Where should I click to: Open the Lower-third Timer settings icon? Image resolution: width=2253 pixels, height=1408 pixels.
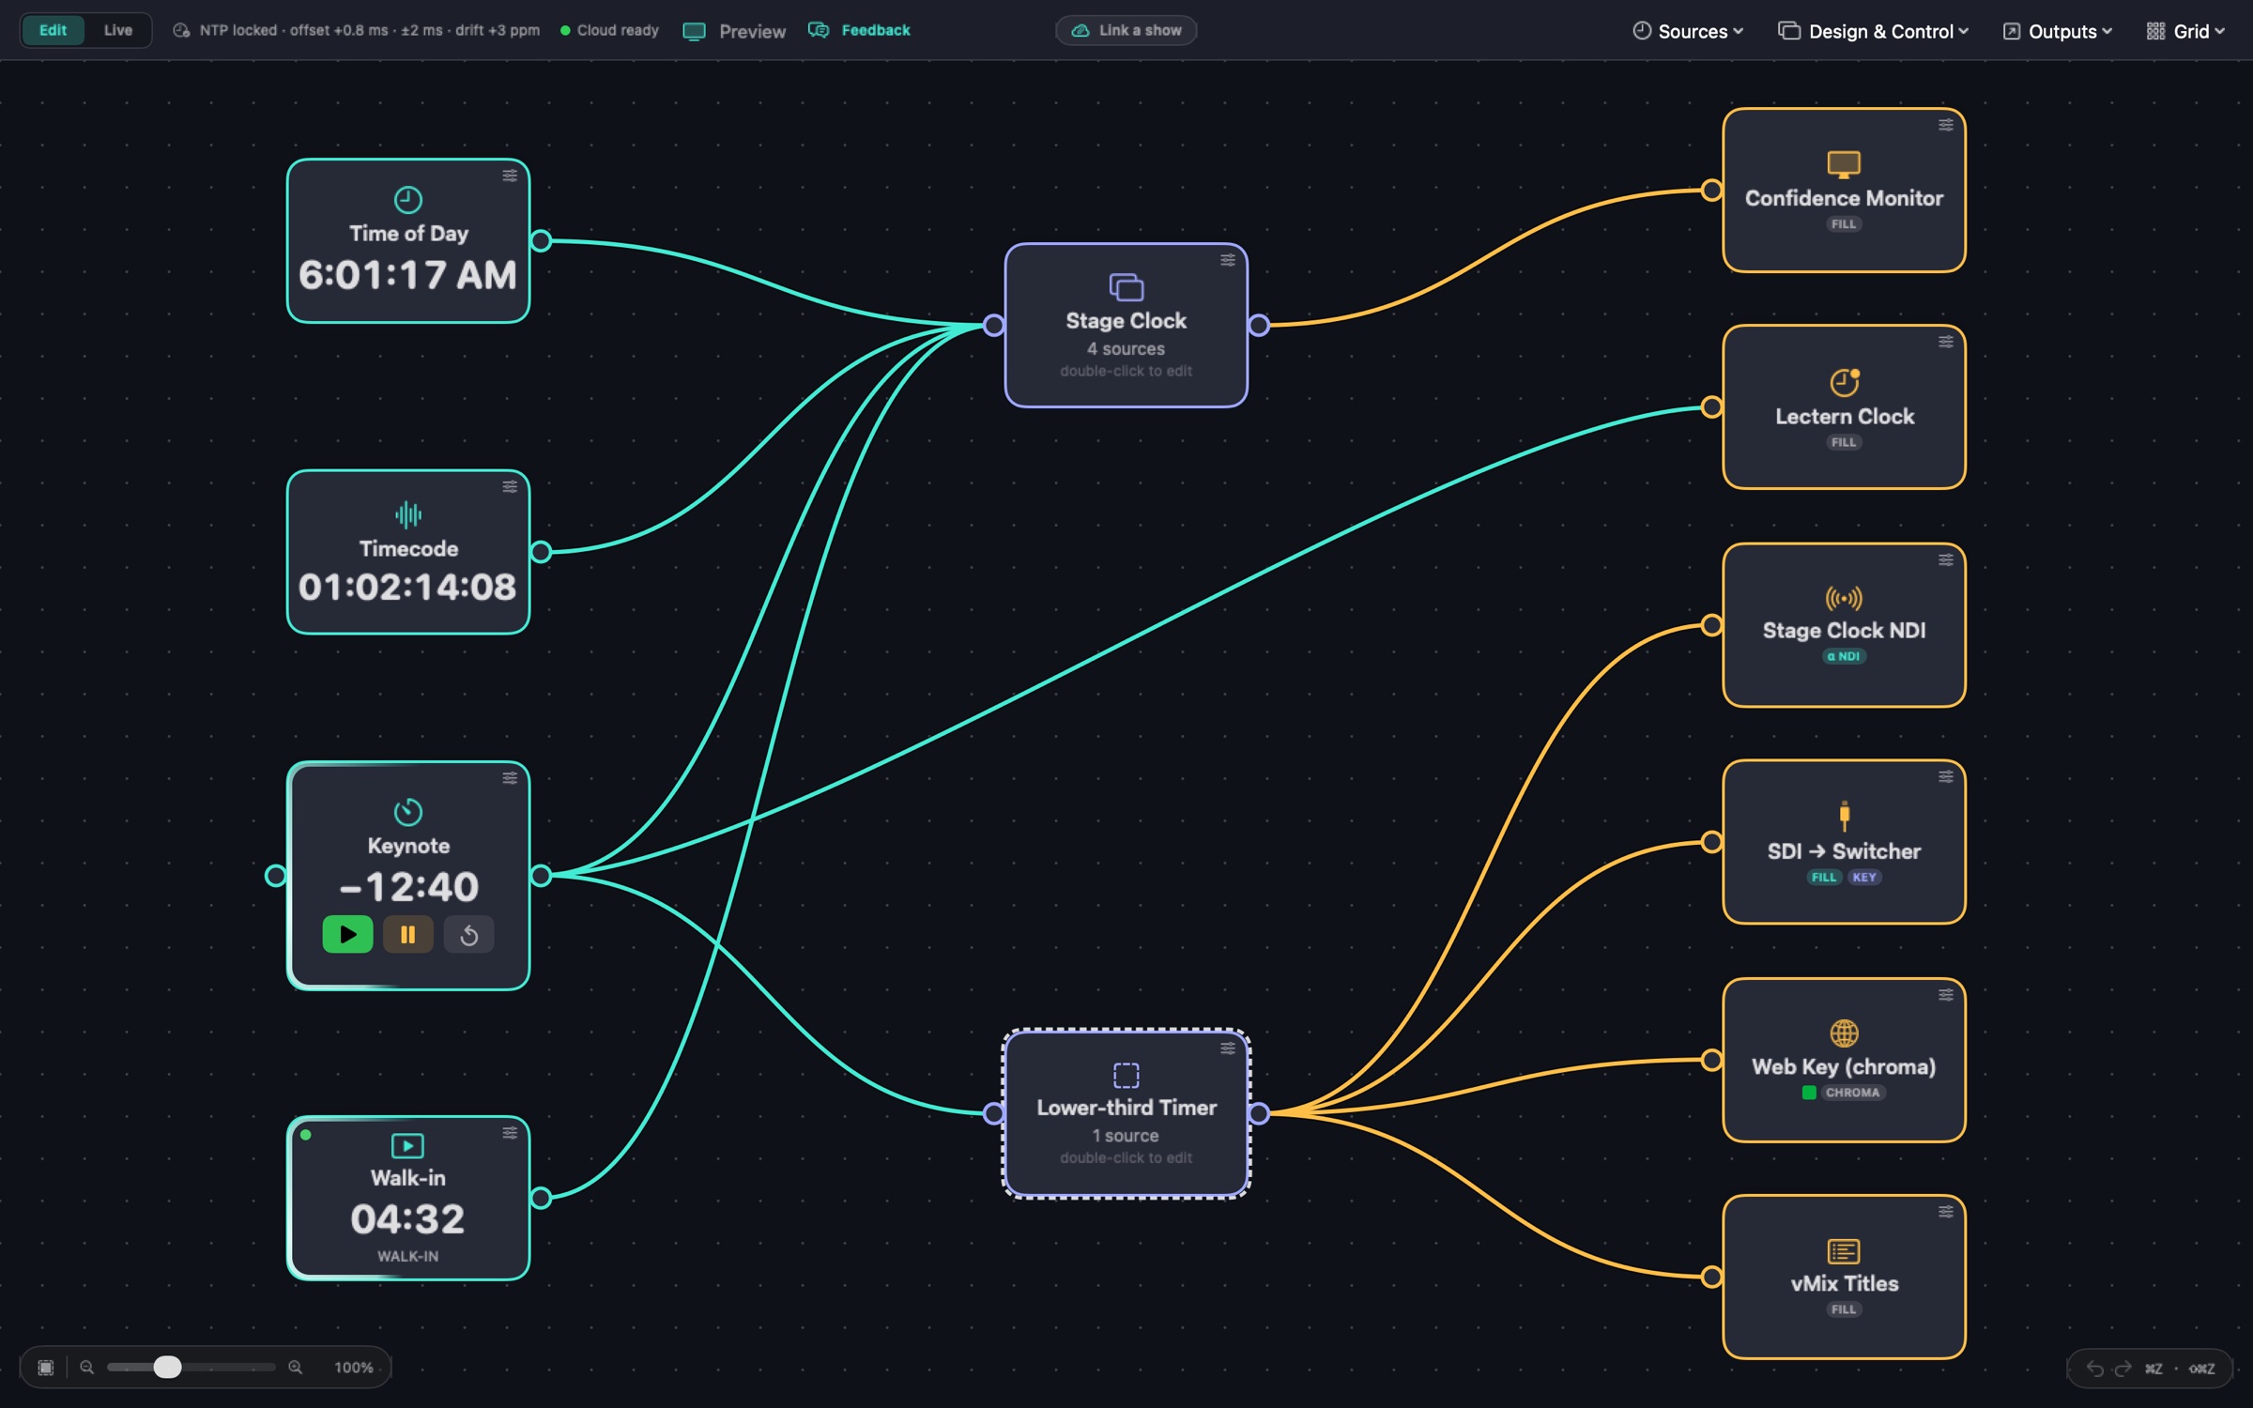[1228, 1048]
